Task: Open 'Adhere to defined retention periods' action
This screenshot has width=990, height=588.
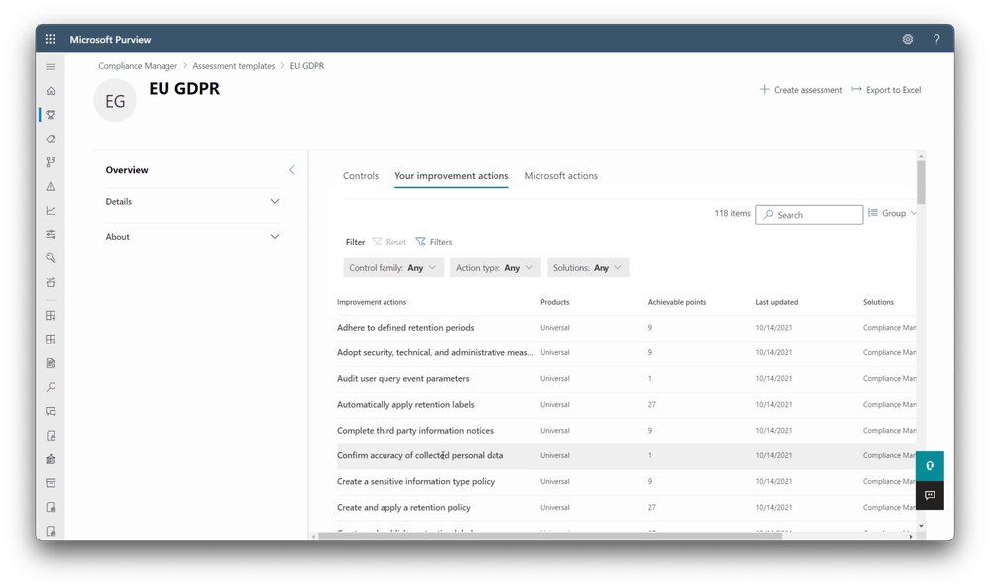Action: tap(405, 328)
